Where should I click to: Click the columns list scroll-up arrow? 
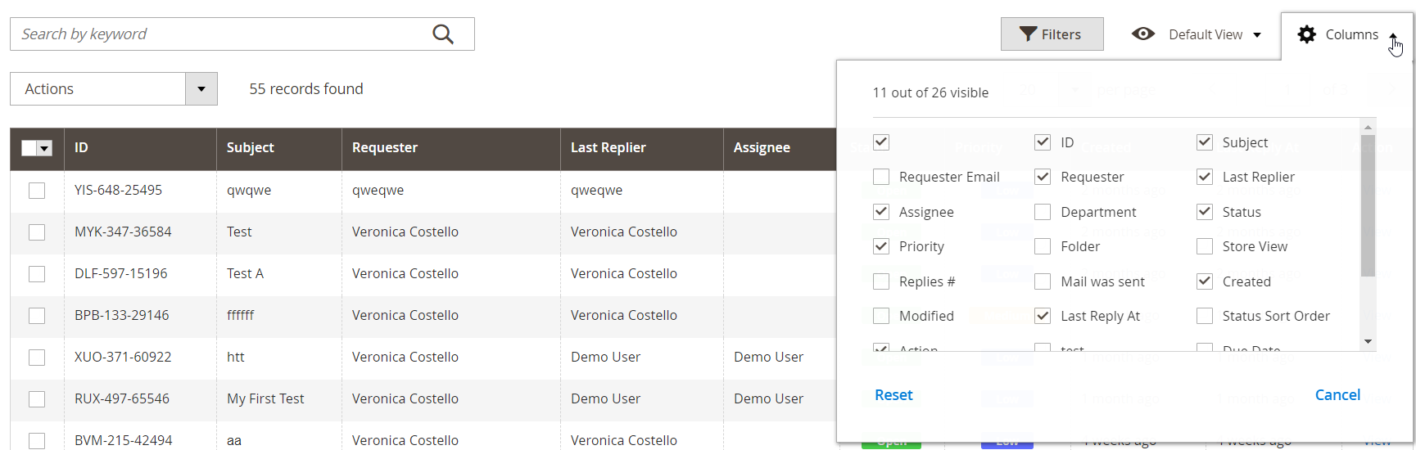[1368, 128]
